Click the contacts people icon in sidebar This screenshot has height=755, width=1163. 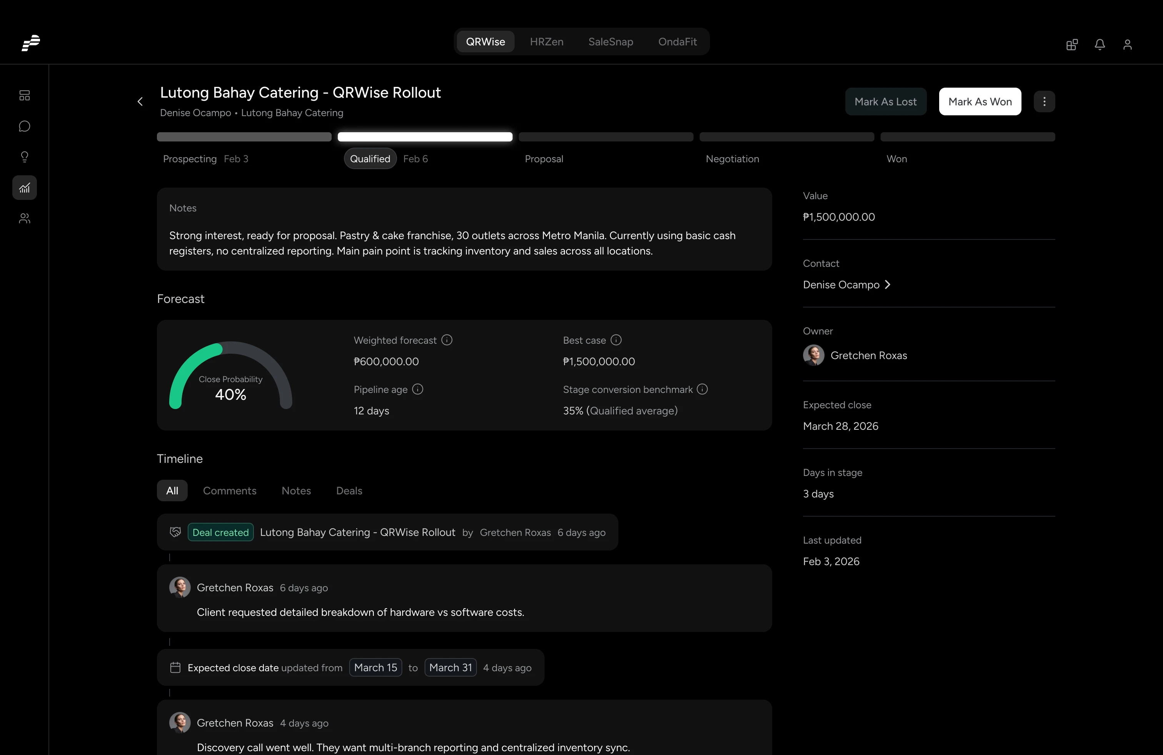coord(24,218)
